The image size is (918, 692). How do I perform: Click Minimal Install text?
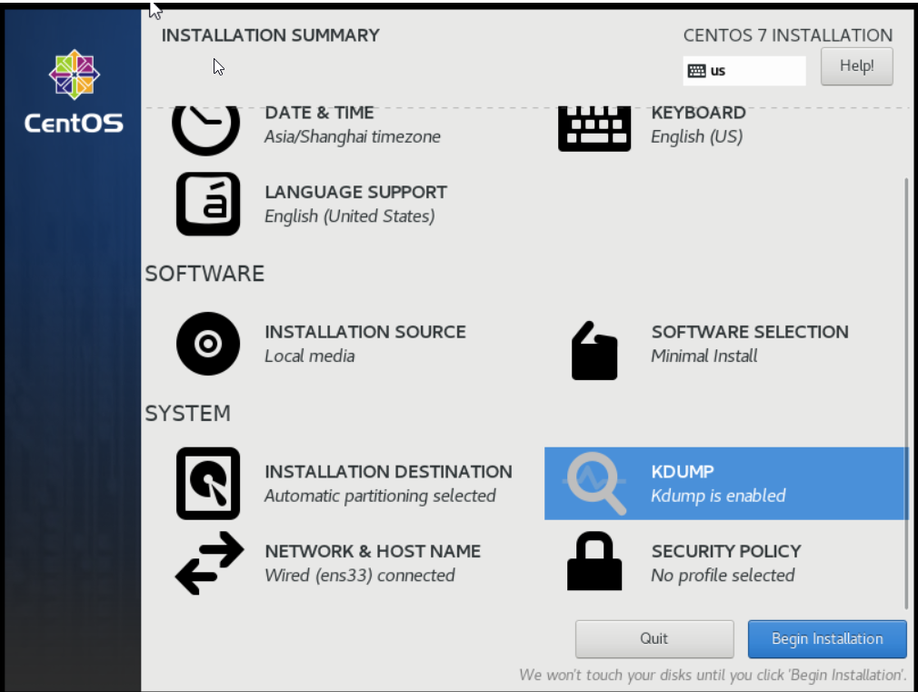tap(704, 356)
